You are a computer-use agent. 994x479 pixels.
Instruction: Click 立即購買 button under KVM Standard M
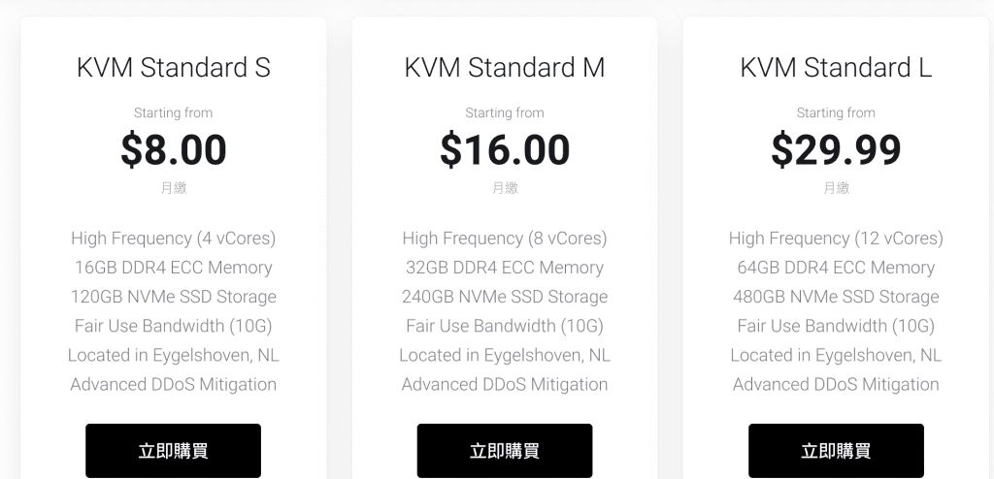(x=505, y=451)
